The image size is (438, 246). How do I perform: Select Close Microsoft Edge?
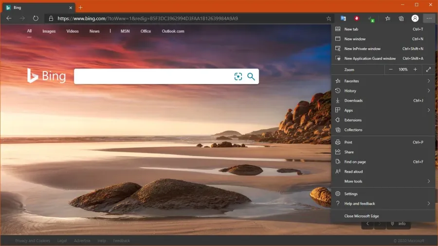383,216
